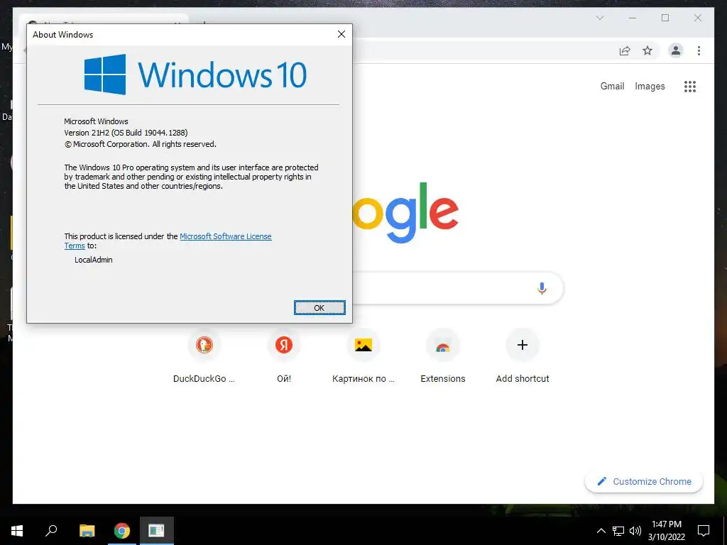Click the LocalAdmin licensee name
The image size is (727, 545).
(94, 260)
